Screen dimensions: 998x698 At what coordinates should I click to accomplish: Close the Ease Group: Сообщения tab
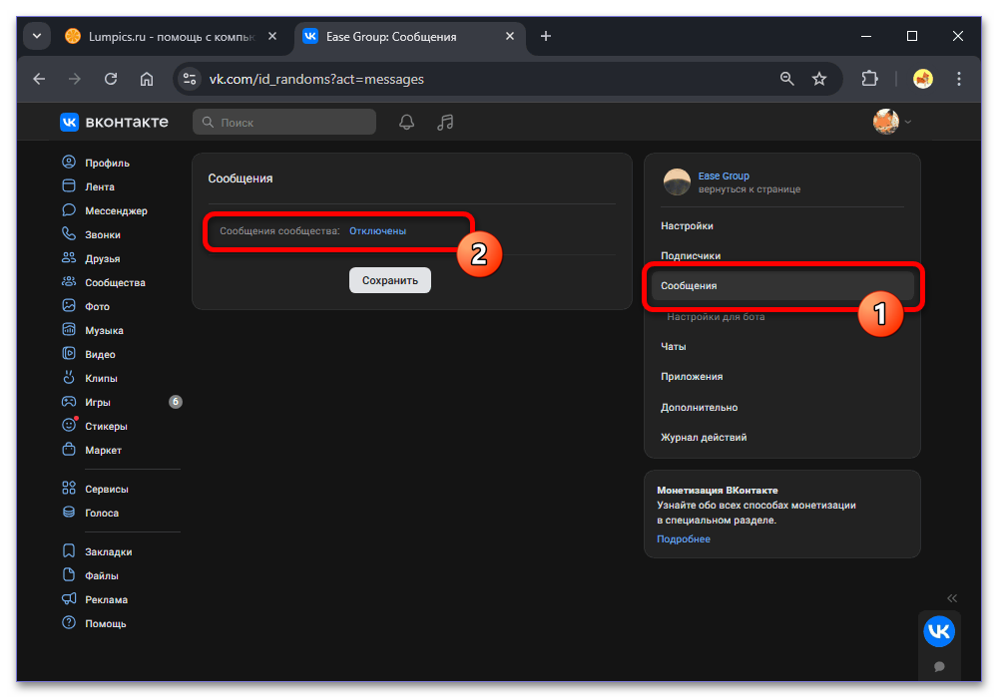pyautogui.click(x=510, y=36)
